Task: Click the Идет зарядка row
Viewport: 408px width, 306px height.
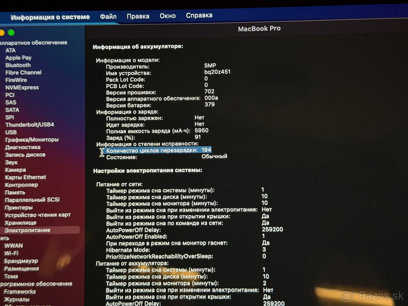Action: click(x=155, y=124)
